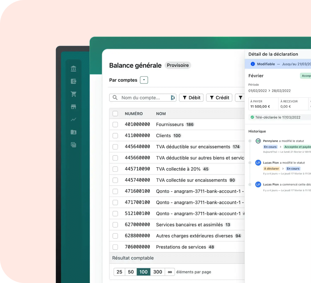
Task: Check the 445740000 row checkbox
Action: [x=115, y=180]
